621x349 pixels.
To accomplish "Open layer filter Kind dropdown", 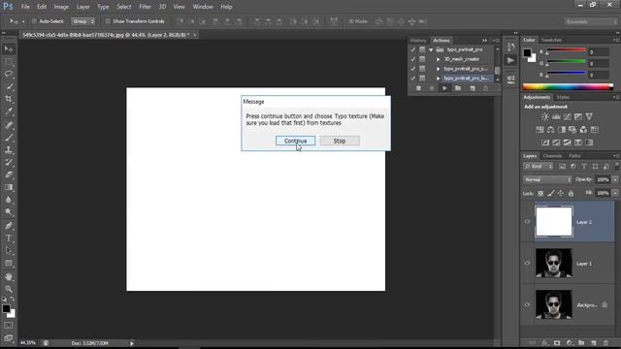I will (538, 167).
